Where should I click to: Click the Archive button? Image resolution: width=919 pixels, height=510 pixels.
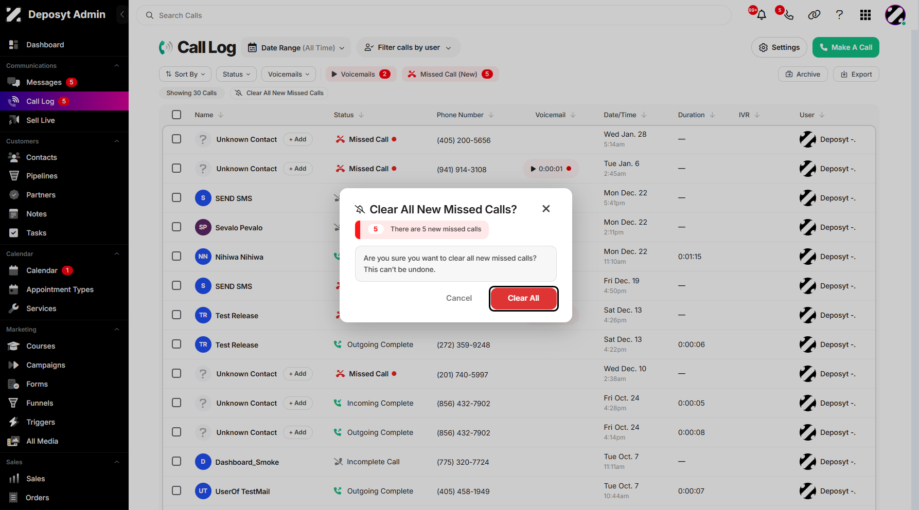(x=803, y=74)
